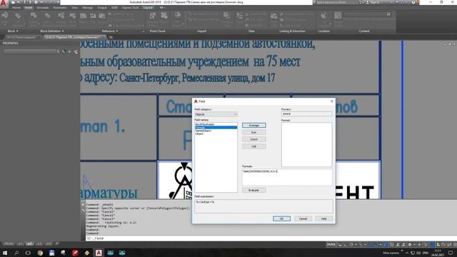Click the Average button in Field dialog
The width and height of the screenshot is (457, 257).
coord(254,126)
